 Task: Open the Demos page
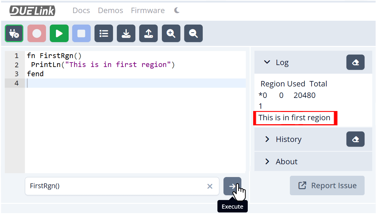(x=110, y=11)
